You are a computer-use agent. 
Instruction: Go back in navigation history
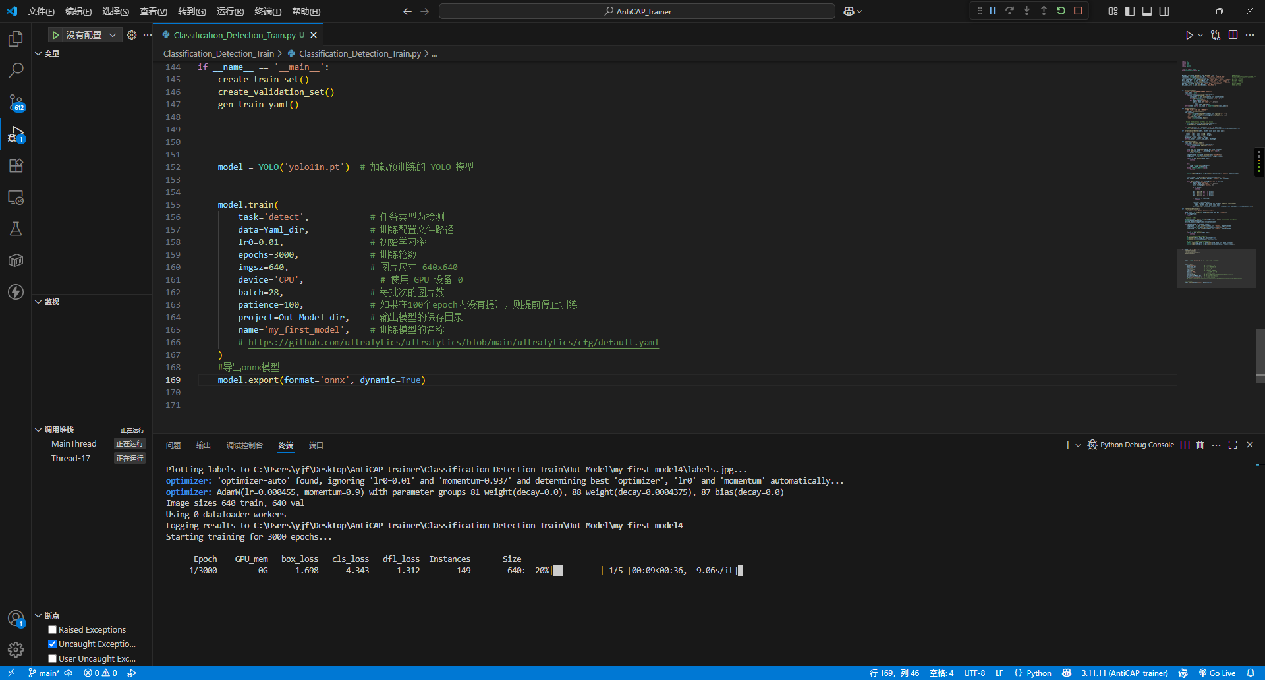[x=407, y=11]
